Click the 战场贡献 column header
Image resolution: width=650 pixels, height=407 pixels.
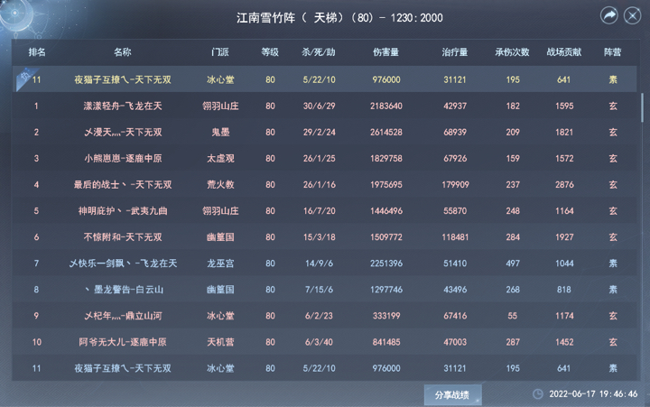[563, 52]
